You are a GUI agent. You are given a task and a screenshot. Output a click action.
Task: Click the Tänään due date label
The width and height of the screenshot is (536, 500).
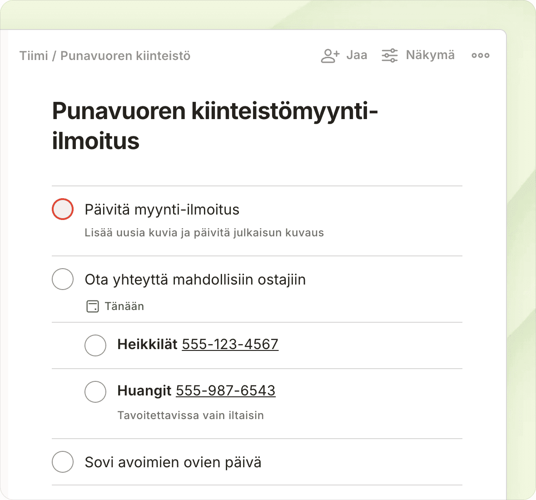124,306
